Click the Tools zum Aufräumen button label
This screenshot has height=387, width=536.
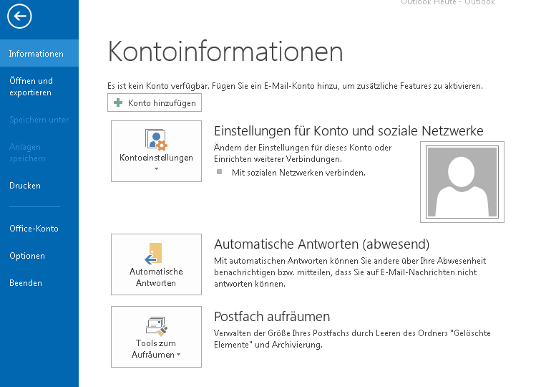pyautogui.click(x=156, y=348)
